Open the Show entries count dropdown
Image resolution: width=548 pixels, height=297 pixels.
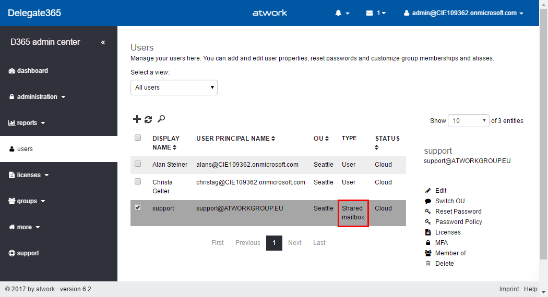(x=468, y=120)
